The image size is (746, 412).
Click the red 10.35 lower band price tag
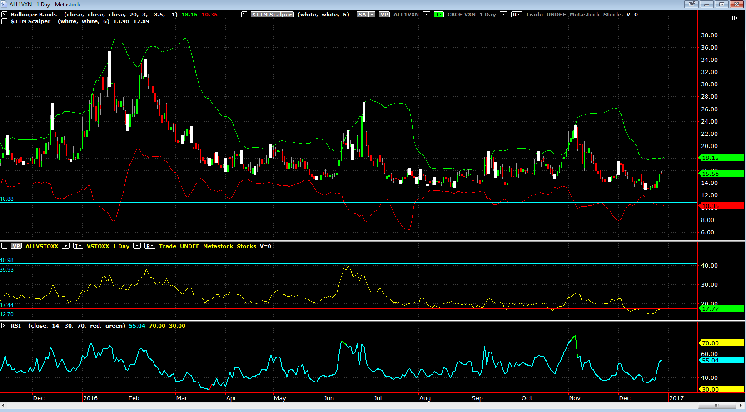tap(721, 206)
